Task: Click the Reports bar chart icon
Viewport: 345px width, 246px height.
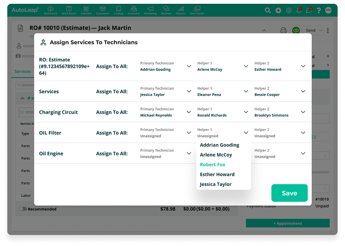Action: 180,10
